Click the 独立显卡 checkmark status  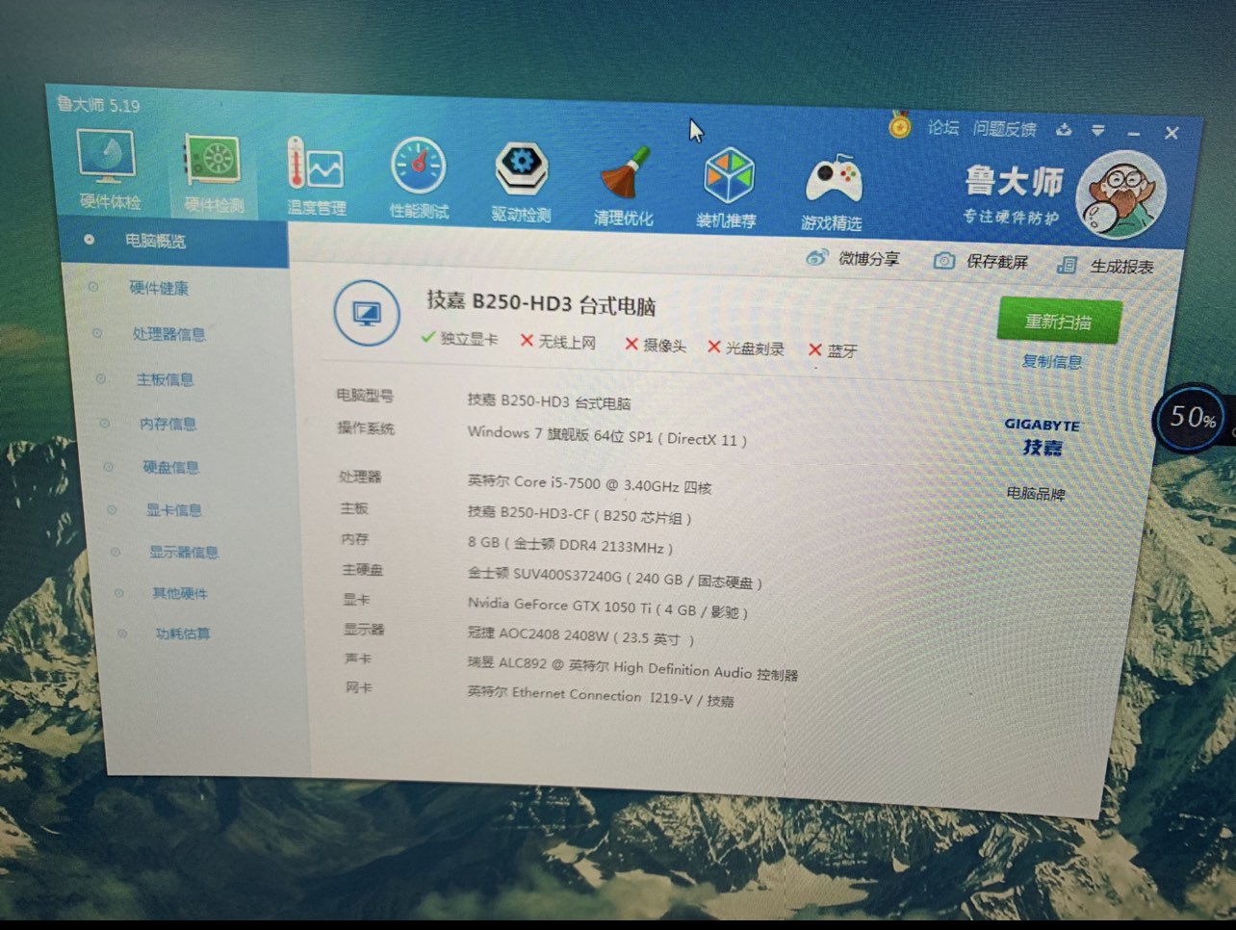pos(460,338)
